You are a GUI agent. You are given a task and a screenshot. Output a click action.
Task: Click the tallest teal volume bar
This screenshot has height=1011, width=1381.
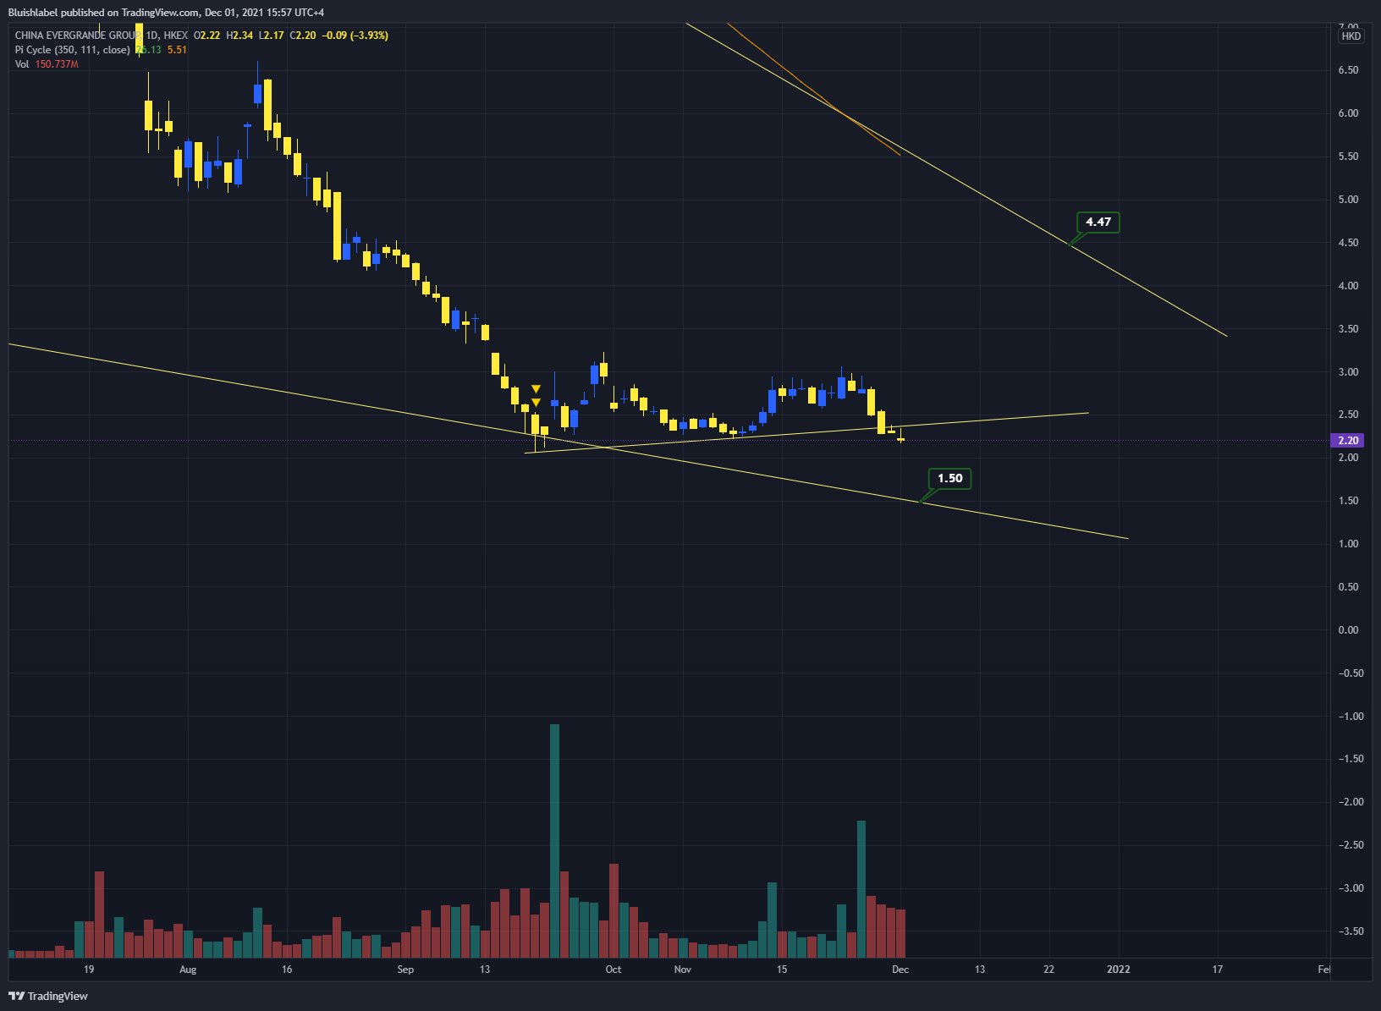pos(554,841)
